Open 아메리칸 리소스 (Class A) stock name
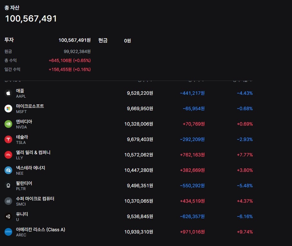 [x=41, y=230]
